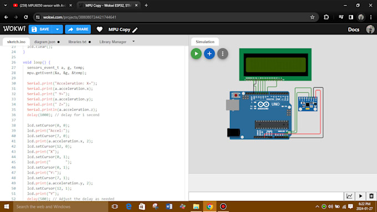The image size is (377, 212).
Task: Open the serial plotter graph icon
Action: point(349,196)
